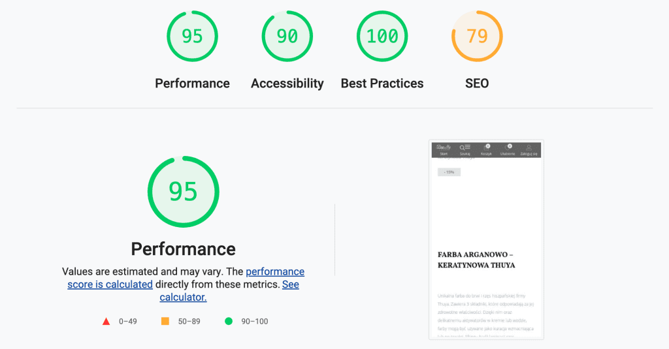Open the Best Practices 100 gauge
The width and height of the screenshot is (669, 349).
(x=382, y=37)
